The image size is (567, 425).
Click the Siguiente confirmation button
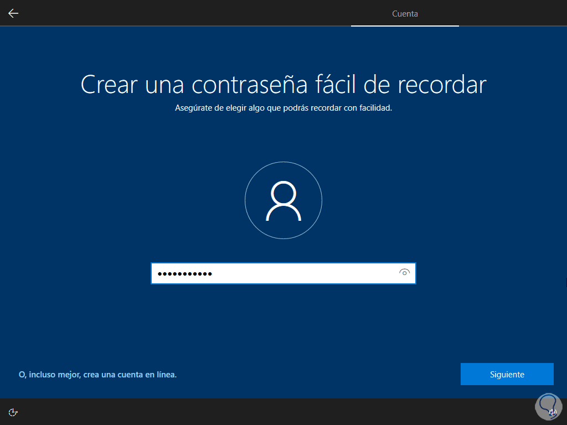click(507, 374)
